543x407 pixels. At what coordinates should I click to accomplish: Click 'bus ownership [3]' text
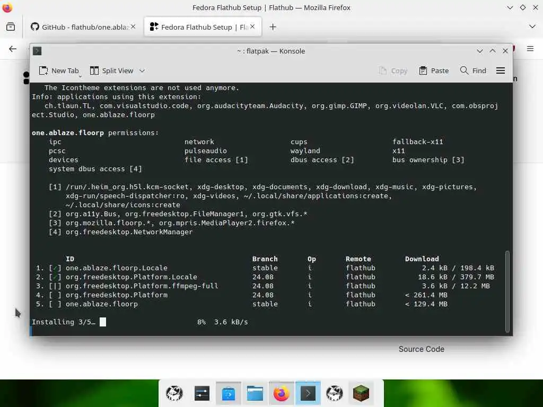point(428,160)
